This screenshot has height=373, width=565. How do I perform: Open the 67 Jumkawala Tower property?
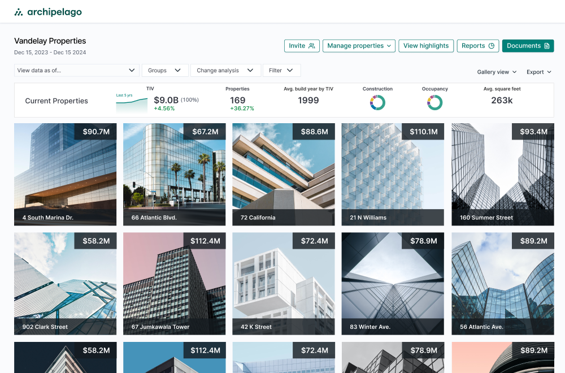pyautogui.click(x=174, y=283)
